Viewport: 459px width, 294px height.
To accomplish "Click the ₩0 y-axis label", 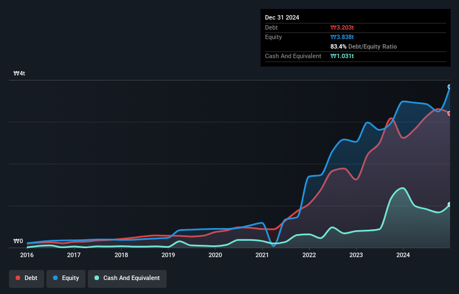I will pos(18,241).
